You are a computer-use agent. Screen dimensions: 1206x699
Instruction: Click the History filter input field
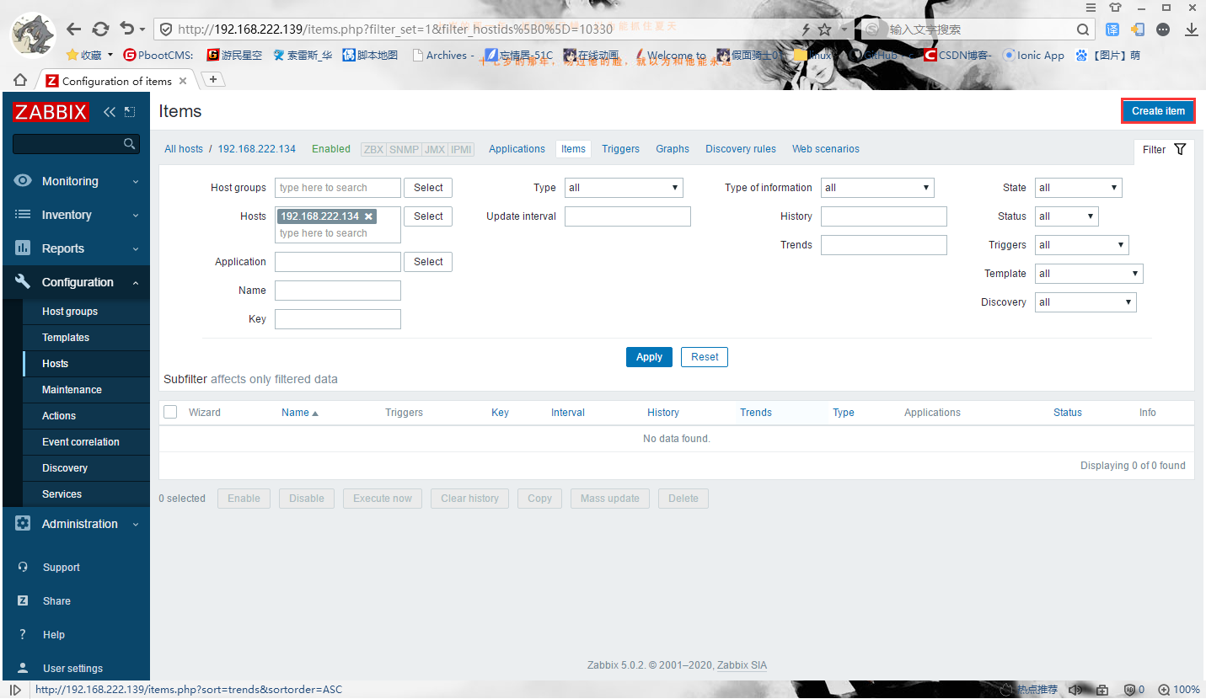tap(884, 216)
